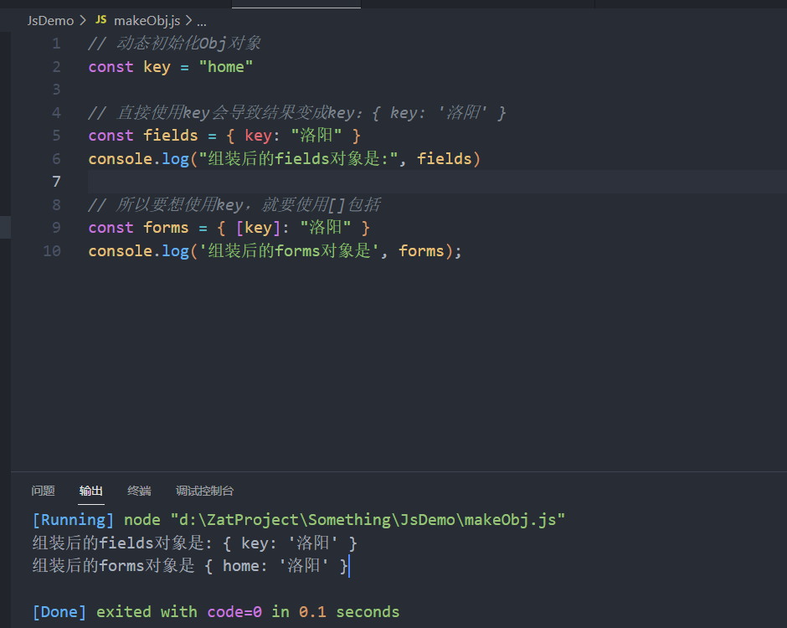This screenshot has width=787, height=628.
Task: Click the [Done] exit line in output
Action: coord(59,611)
